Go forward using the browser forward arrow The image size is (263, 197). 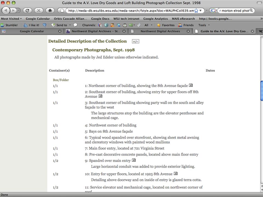pos(14,11)
